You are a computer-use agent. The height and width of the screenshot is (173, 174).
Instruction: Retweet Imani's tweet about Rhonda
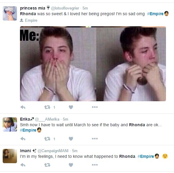(47, 165)
